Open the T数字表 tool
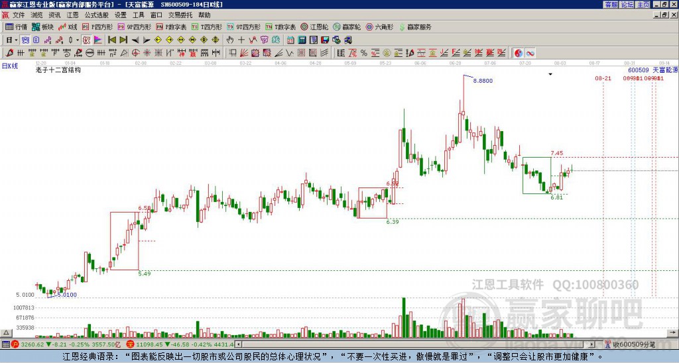Screen dimensions: 679x363 (280, 26)
